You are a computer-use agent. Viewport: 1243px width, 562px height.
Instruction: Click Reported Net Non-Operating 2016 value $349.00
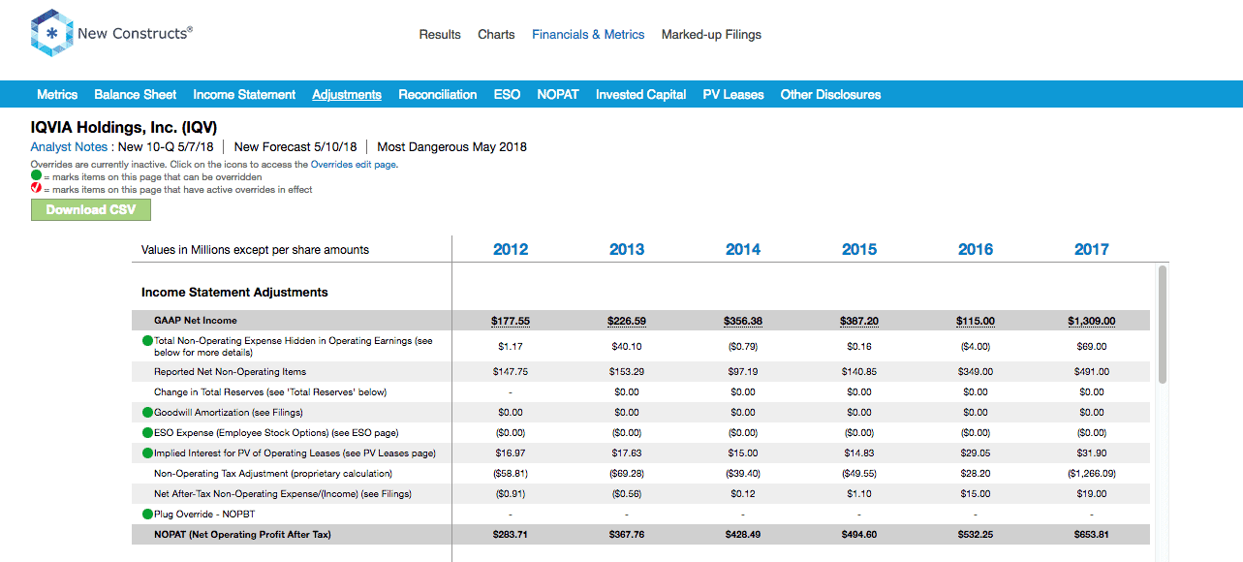[x=976, y=371]
